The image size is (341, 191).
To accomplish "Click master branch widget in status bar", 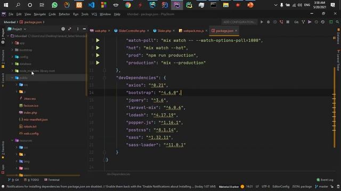I will pyautogui.click(x=322, y=186).
